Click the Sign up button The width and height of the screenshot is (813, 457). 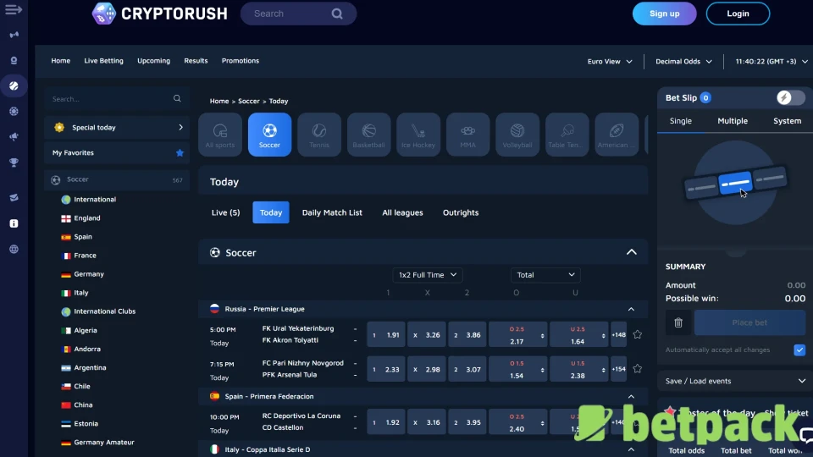[x=664, y=14]
